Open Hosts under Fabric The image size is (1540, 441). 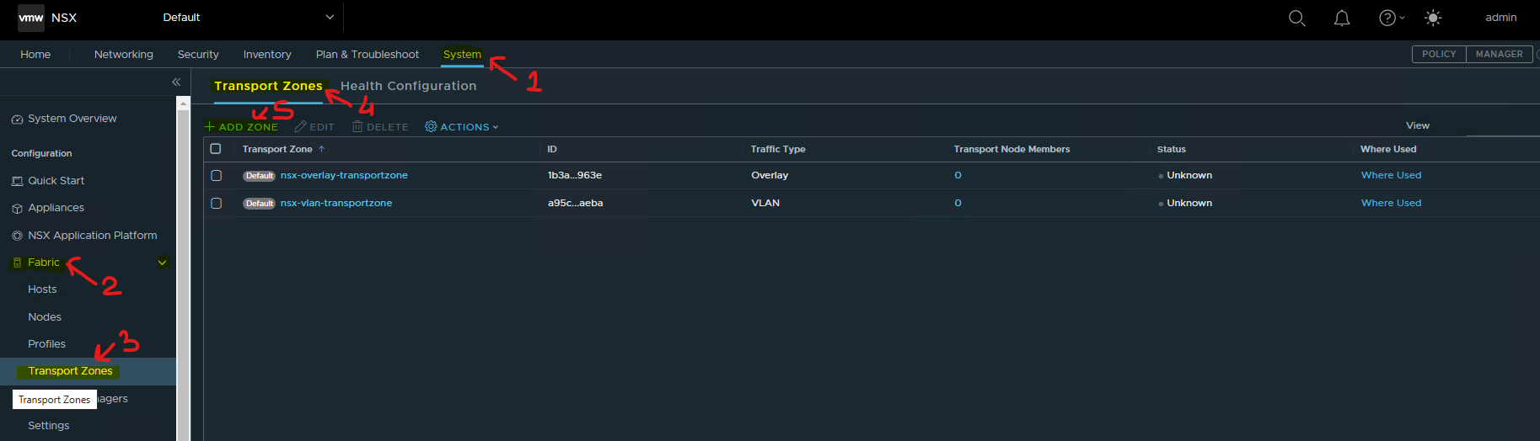click(42, 290)
